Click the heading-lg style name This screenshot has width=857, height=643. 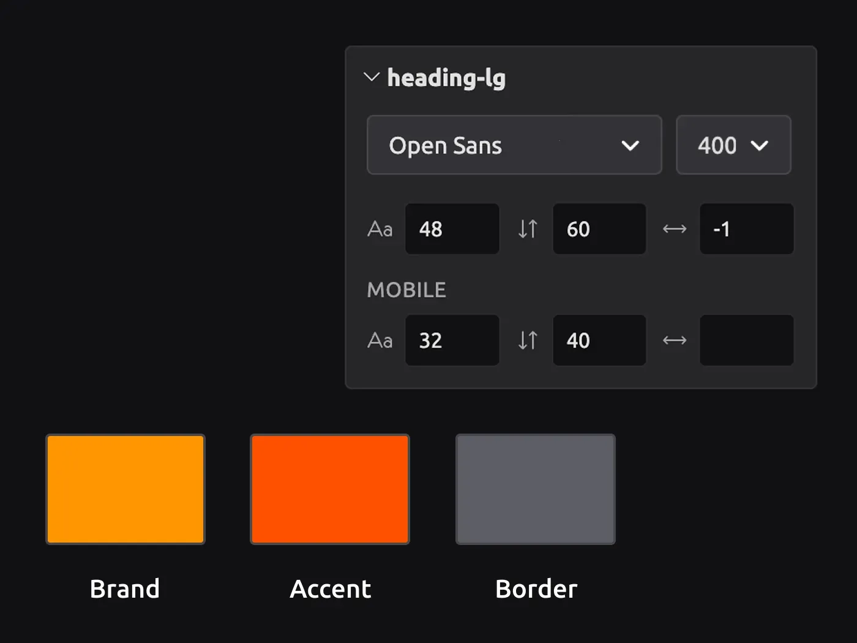tap(446, 78)
